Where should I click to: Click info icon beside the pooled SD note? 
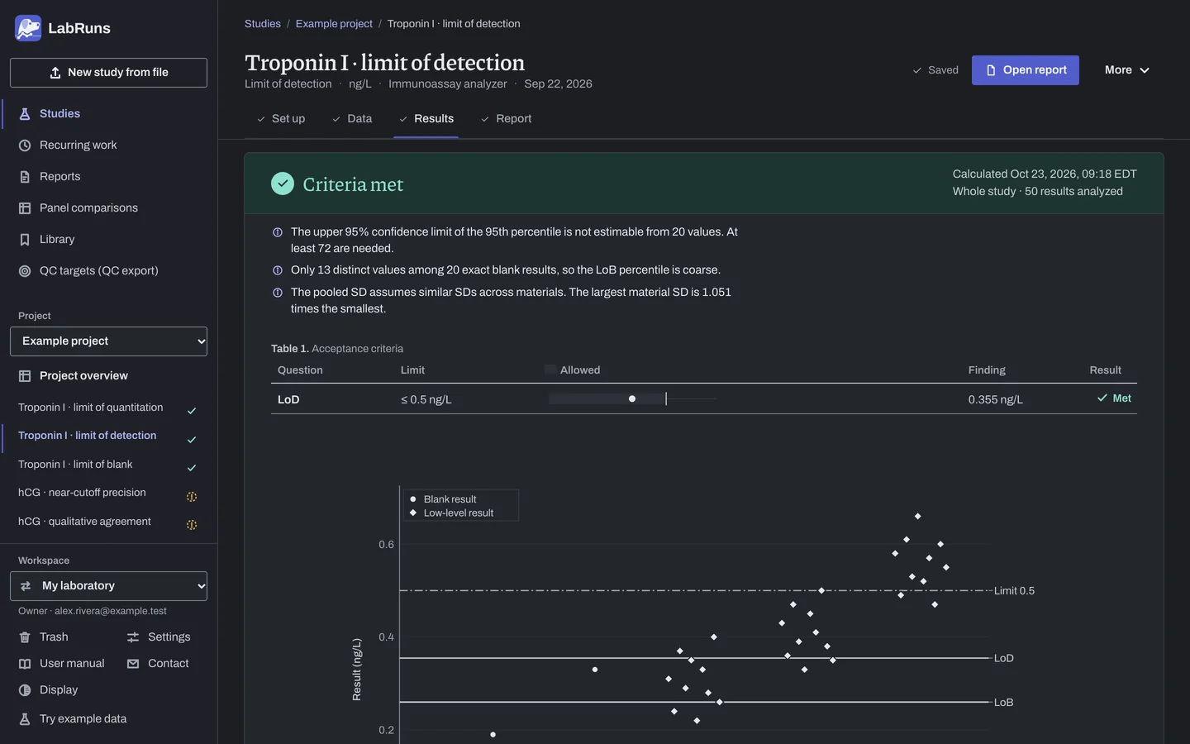tap(278, 293)
